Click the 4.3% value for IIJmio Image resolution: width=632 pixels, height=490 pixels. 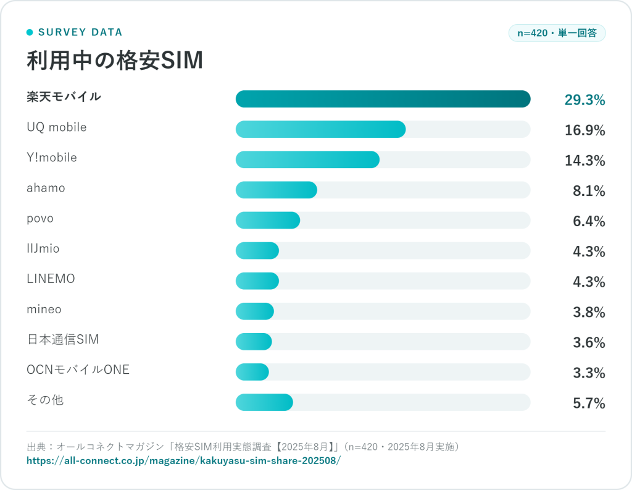pyautogui.click(x=589, y=251)
